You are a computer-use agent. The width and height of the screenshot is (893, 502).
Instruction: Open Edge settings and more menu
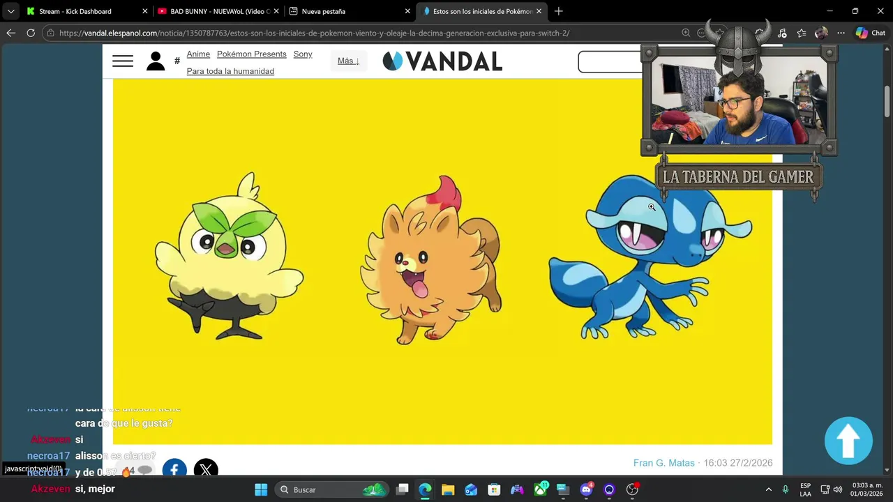(841, 33)
